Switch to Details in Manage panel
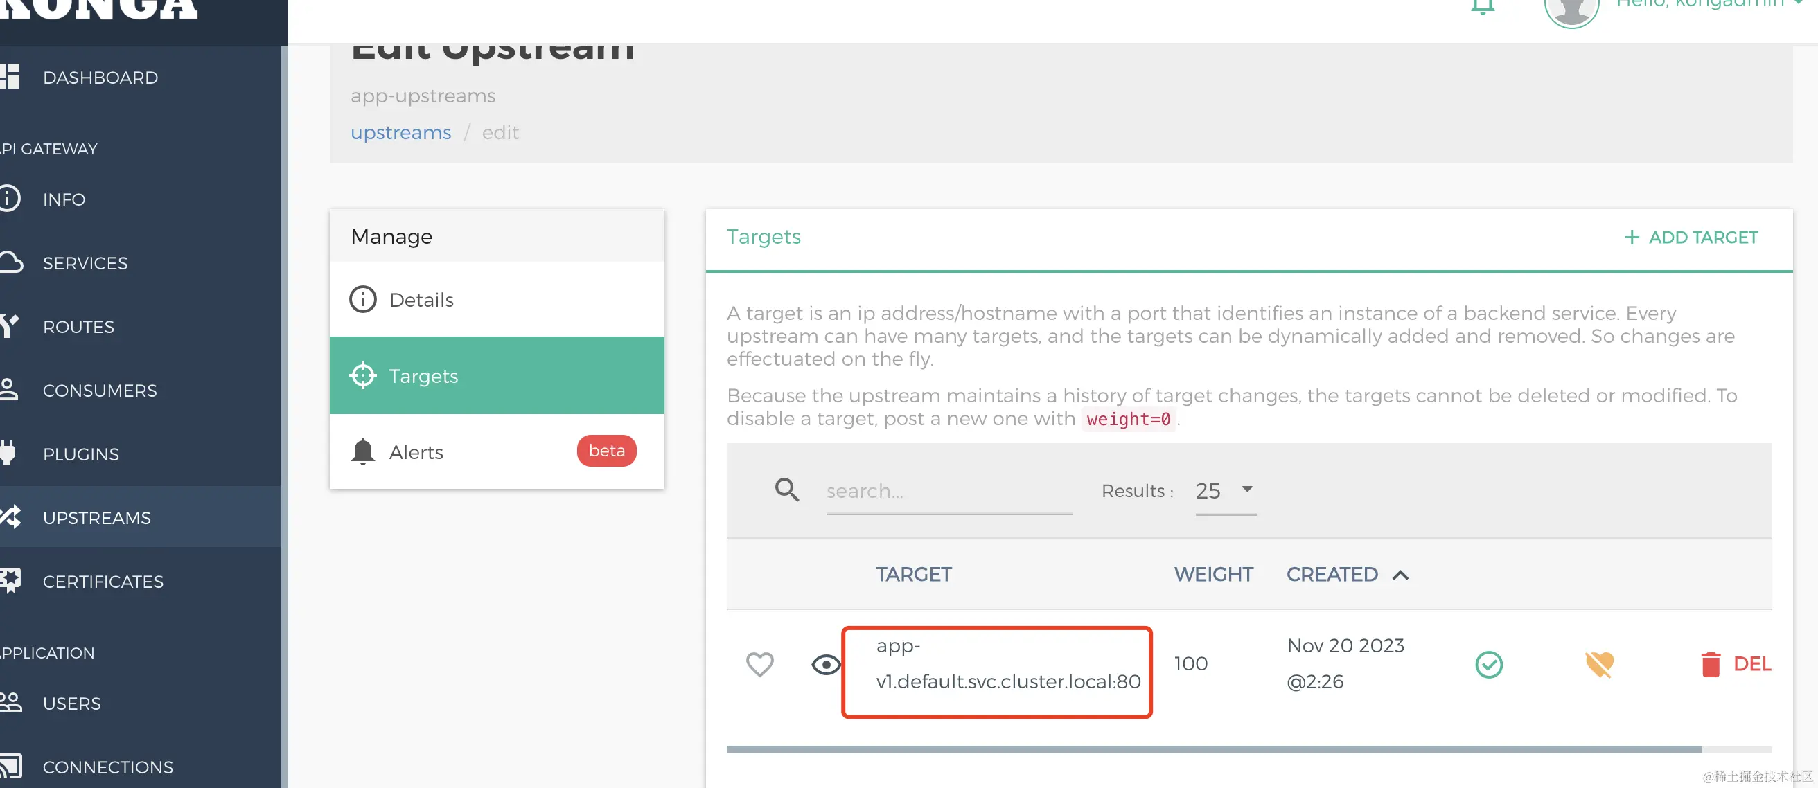1818x788 pixels. [x=421, y=300]
